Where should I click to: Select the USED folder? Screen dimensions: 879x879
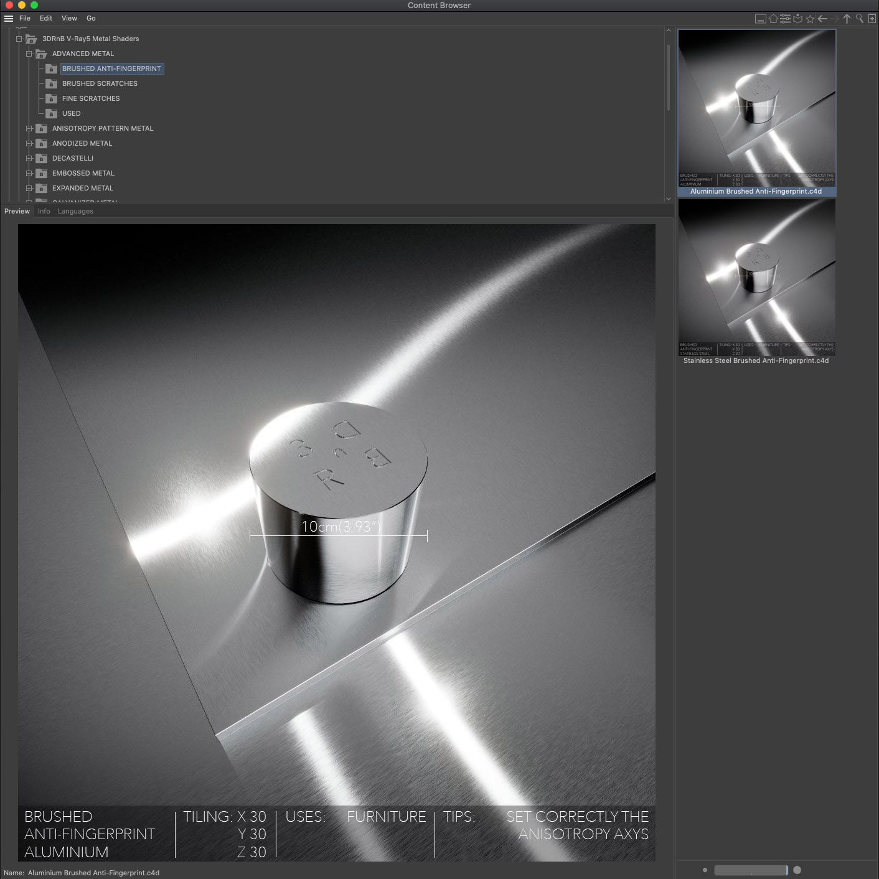(72, 113)
